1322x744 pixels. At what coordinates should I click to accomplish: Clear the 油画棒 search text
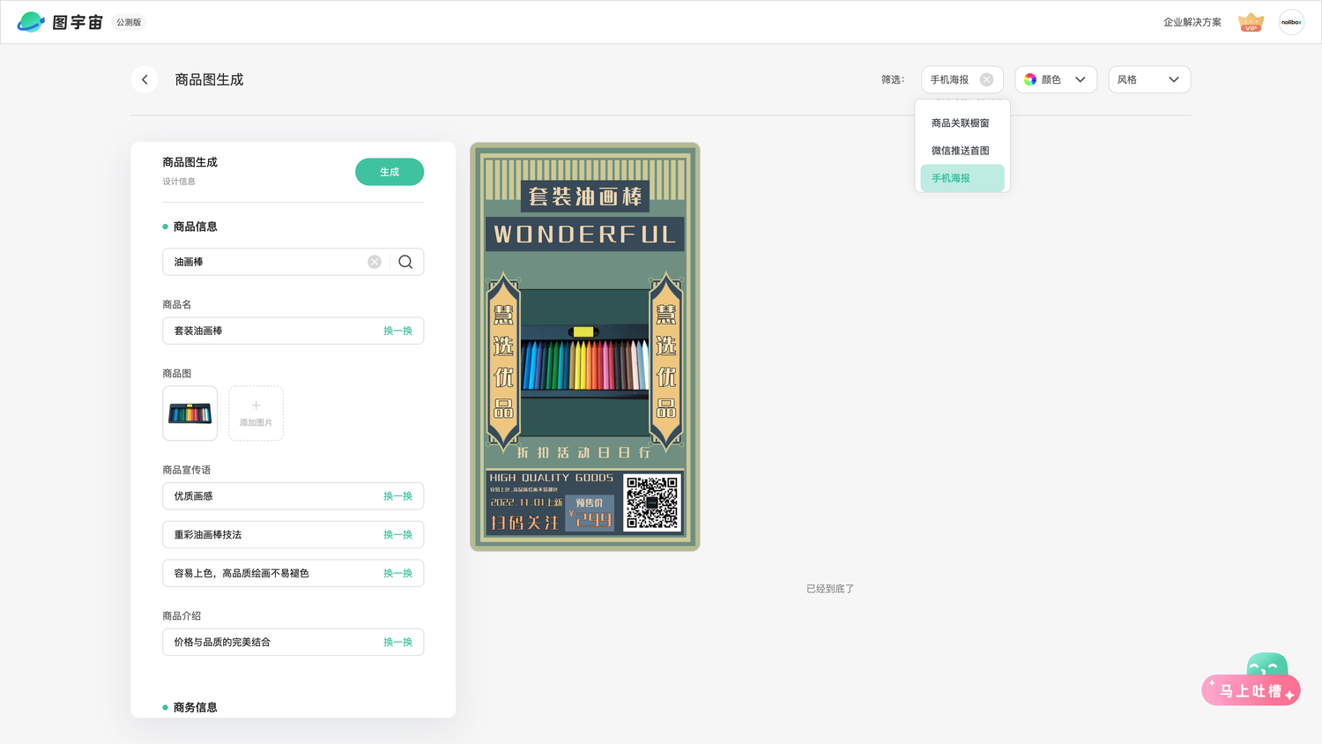click(x=375, y=262)
